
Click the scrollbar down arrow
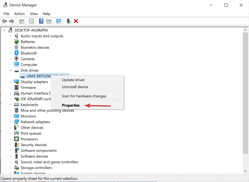245,171
